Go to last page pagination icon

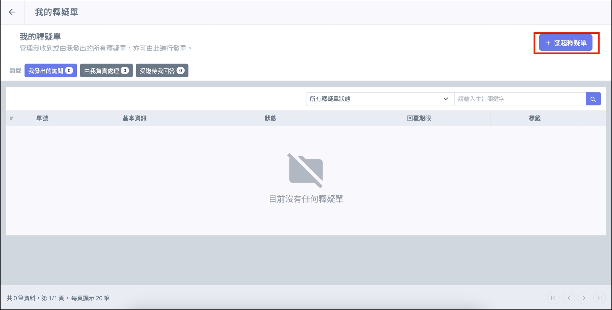(x=600, y=298)
